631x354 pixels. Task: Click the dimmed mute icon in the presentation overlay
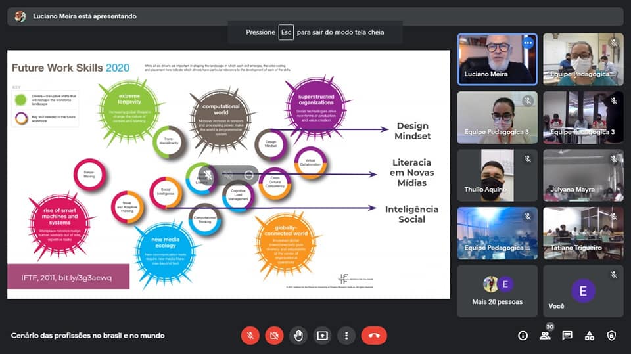click(228, 175)
